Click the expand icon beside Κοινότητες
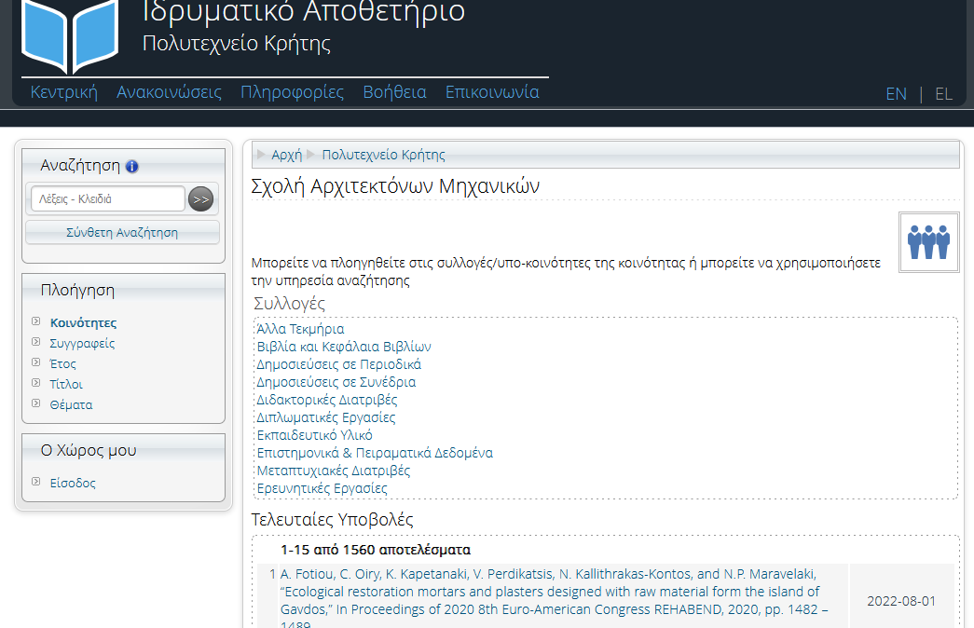974x628 pixels. click(x=36, y=321)
